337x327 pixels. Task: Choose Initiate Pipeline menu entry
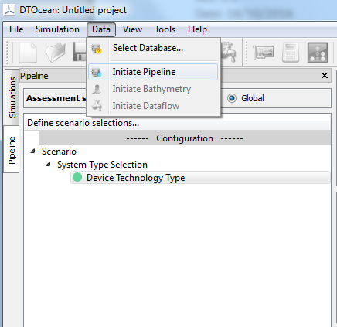point(153,72)
